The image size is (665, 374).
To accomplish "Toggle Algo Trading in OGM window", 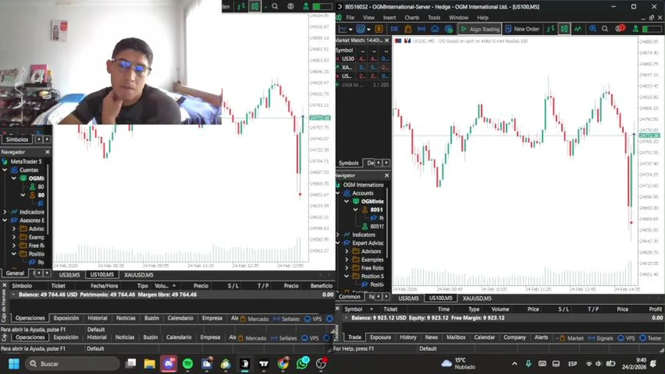I will click(x=480, y=29).
